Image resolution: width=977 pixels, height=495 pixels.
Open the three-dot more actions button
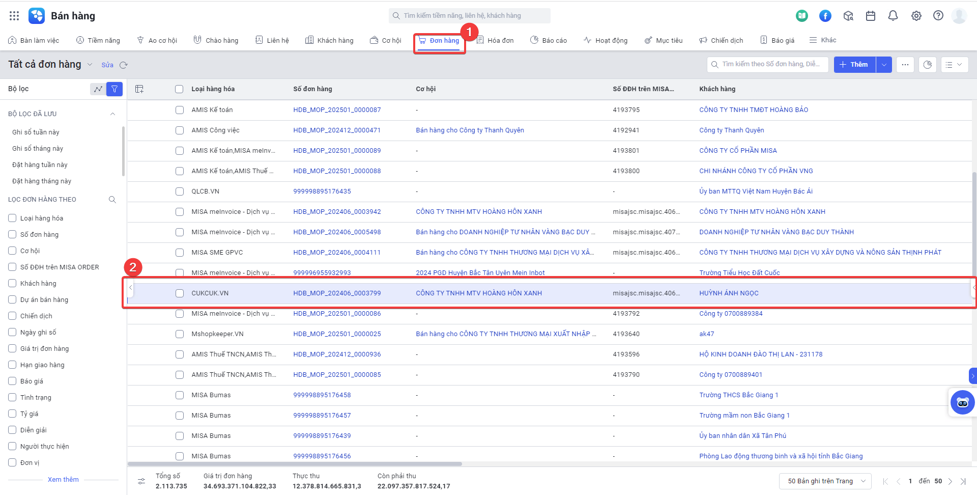(x=905, y=65)
